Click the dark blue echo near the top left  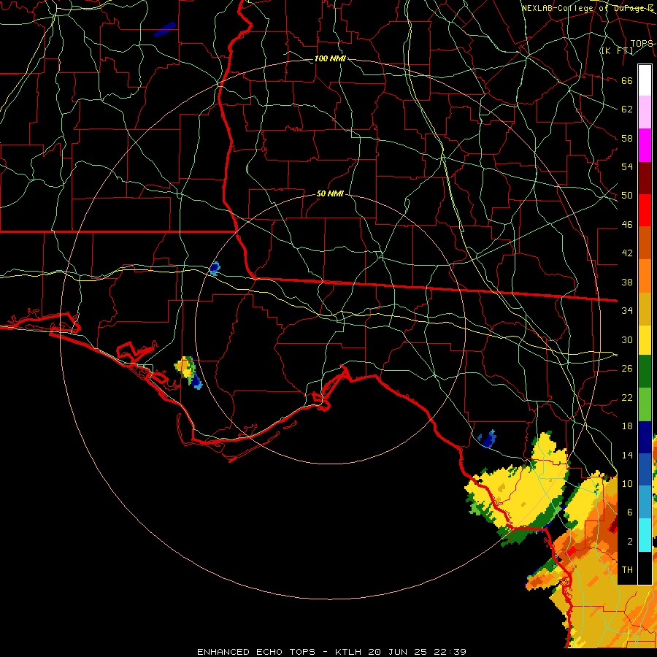164,30
